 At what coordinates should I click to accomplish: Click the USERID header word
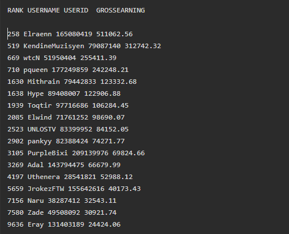(x=76, y=10)
